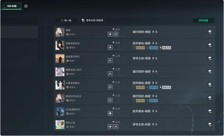Click the small icon beside the 组队招募 tab
This screenshot has width=224, height=136.
(x=26, y=6)
